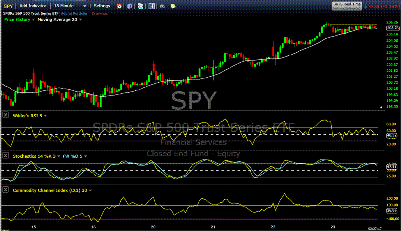401x231 pixels.
Task: Click the date label 16 on time axis
Action: click(x=93, y=227)
